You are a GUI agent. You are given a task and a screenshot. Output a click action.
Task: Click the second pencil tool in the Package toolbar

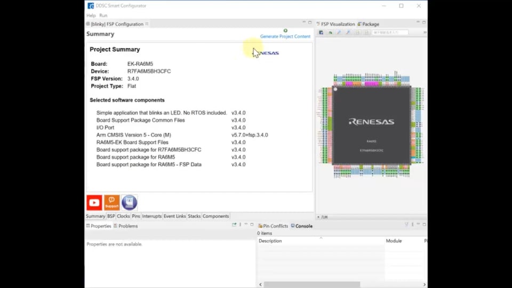coord(348,33)
